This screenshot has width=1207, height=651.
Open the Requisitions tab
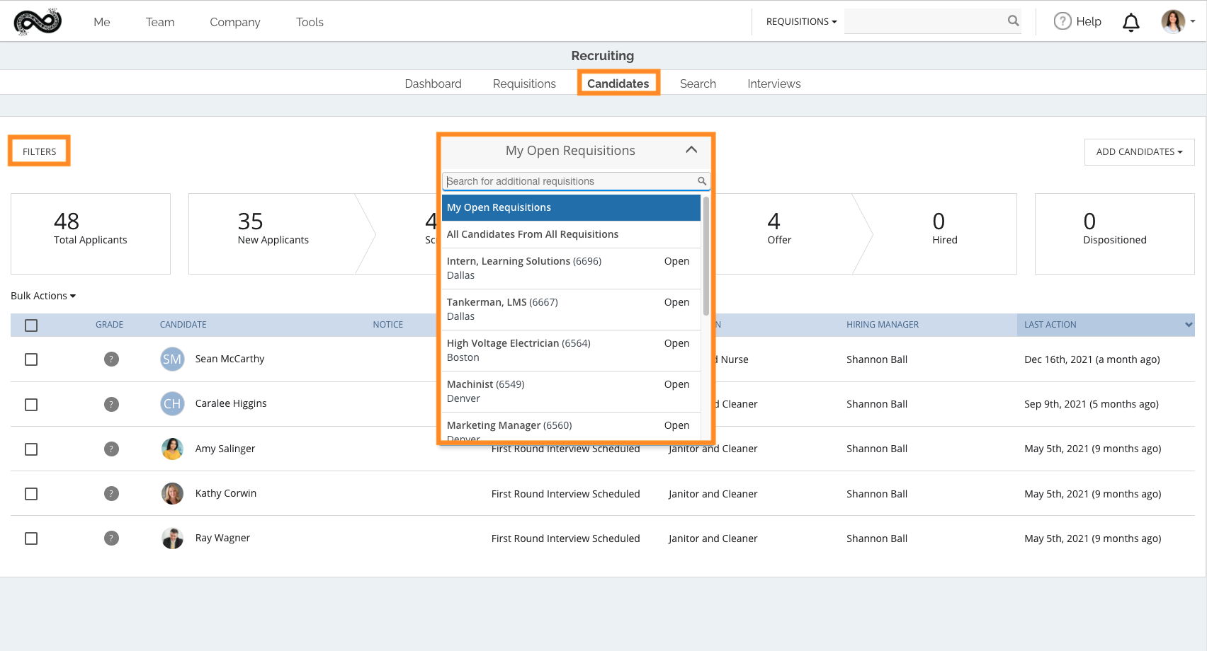[x=524, y=83]
